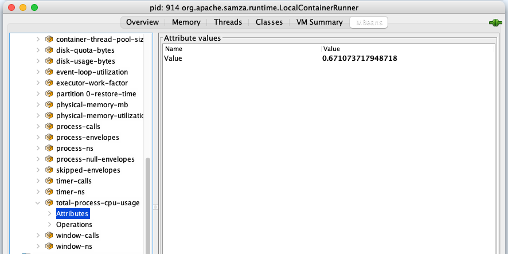Select the Attributes tree item
Image resolution: width=508 pixels, height=254 pixels.
pyautogui.click(x=73, y=213)
